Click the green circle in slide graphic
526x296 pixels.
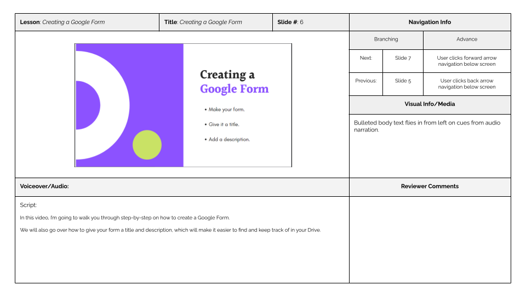pyautogui.click(x=147, y=145)
